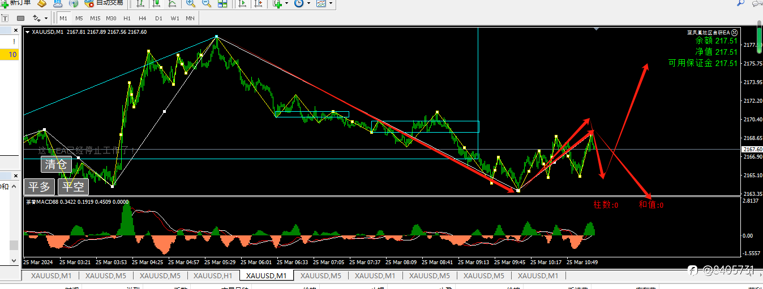Open the chart menu triangle beside XAUUSD,M1 title

point(28,32)
